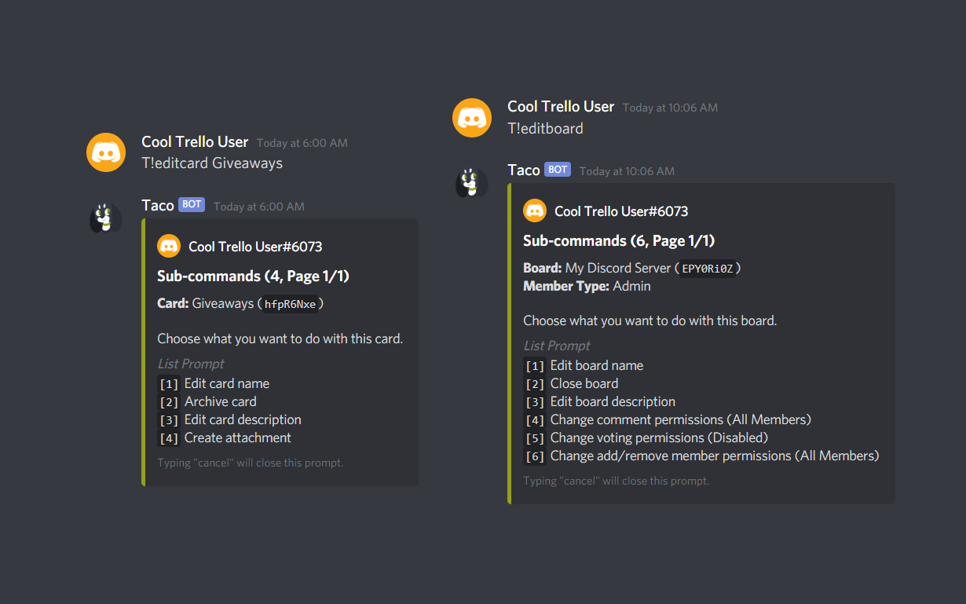Click the "Create attachment" option

(237, 438)
